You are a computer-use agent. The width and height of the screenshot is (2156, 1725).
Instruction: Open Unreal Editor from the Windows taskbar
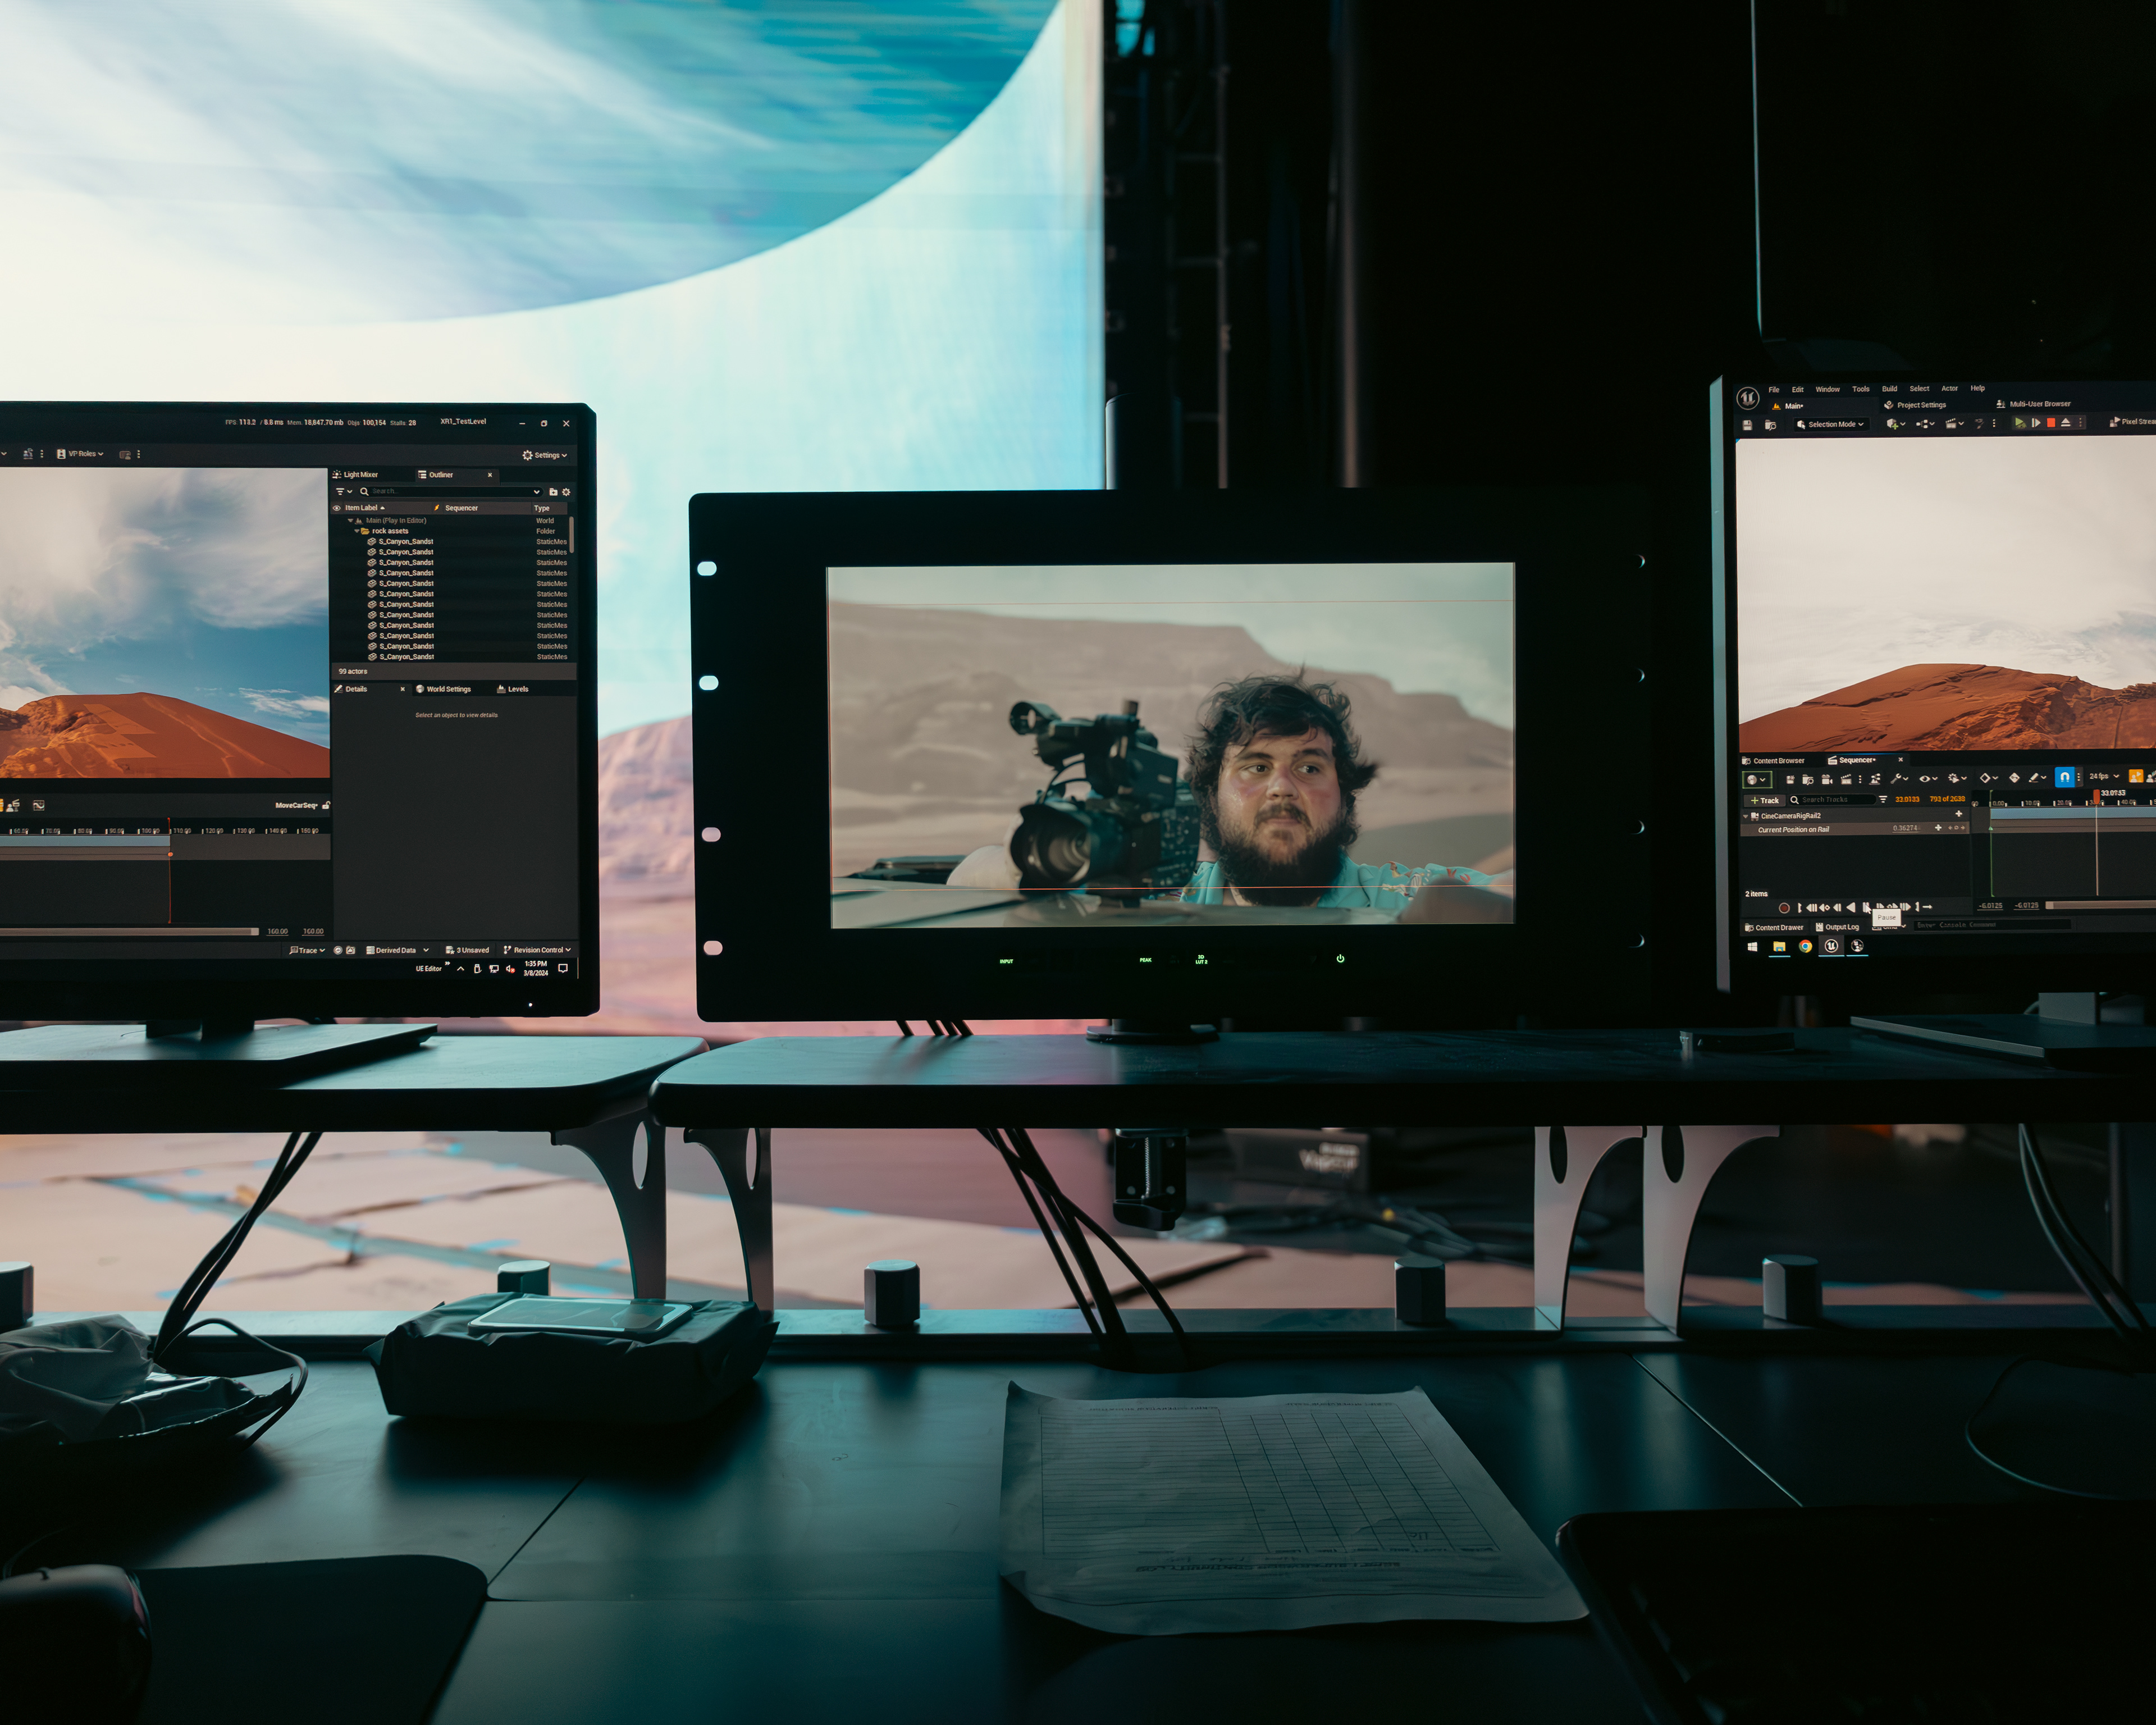pos(1831,946)
